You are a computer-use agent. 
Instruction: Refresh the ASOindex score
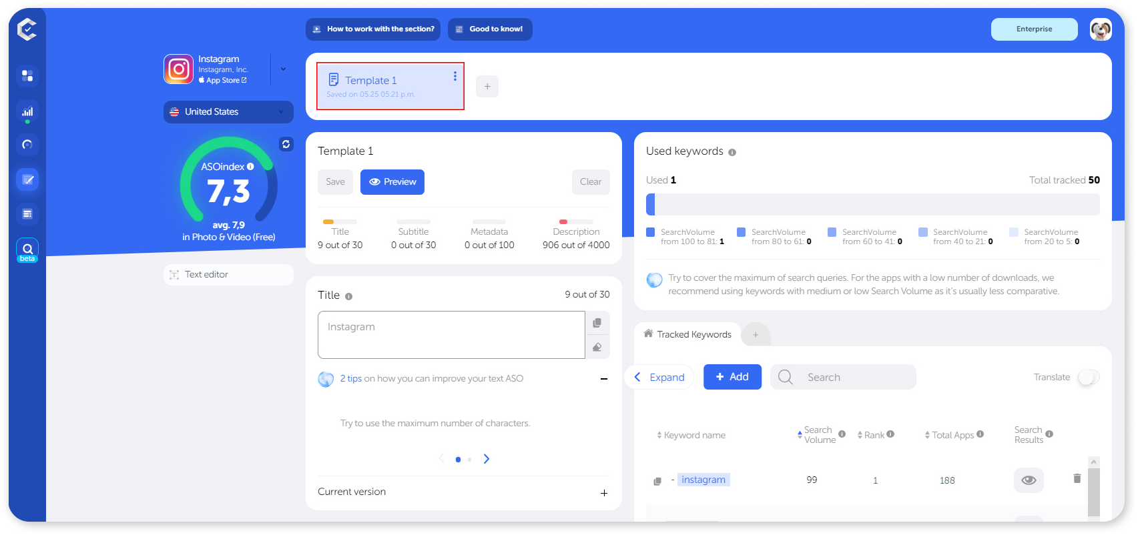286,144
